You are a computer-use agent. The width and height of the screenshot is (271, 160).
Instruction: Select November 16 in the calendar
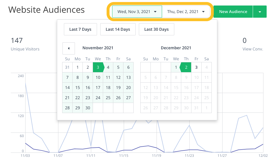point(88,88)
